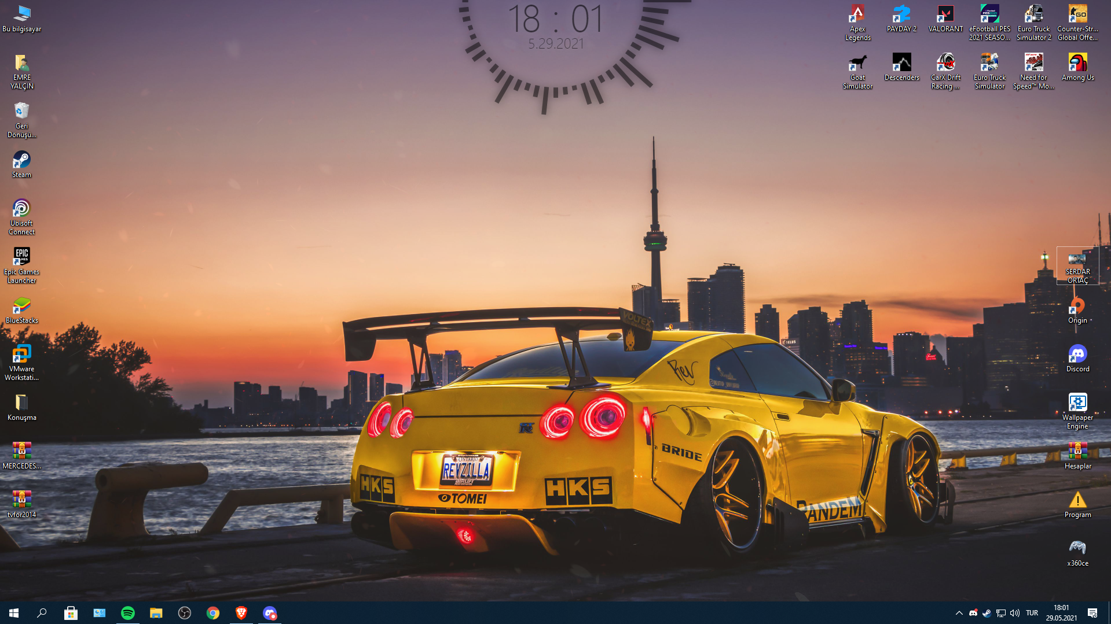Launch Among Us shortcut
Screen dimensions: 1111x624
1077,67
